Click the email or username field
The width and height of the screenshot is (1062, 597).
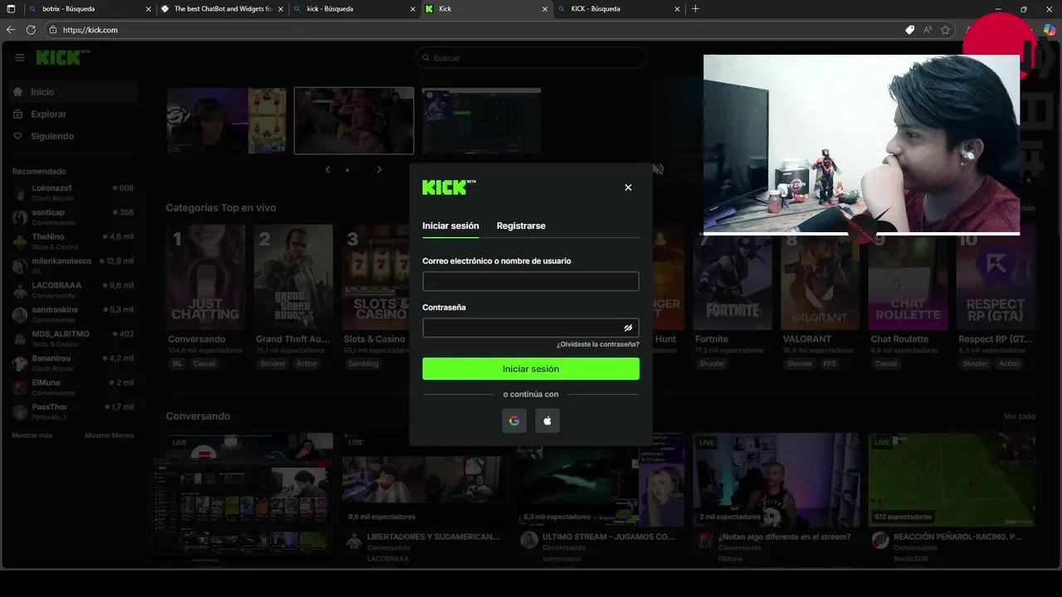tap(531, 281)
